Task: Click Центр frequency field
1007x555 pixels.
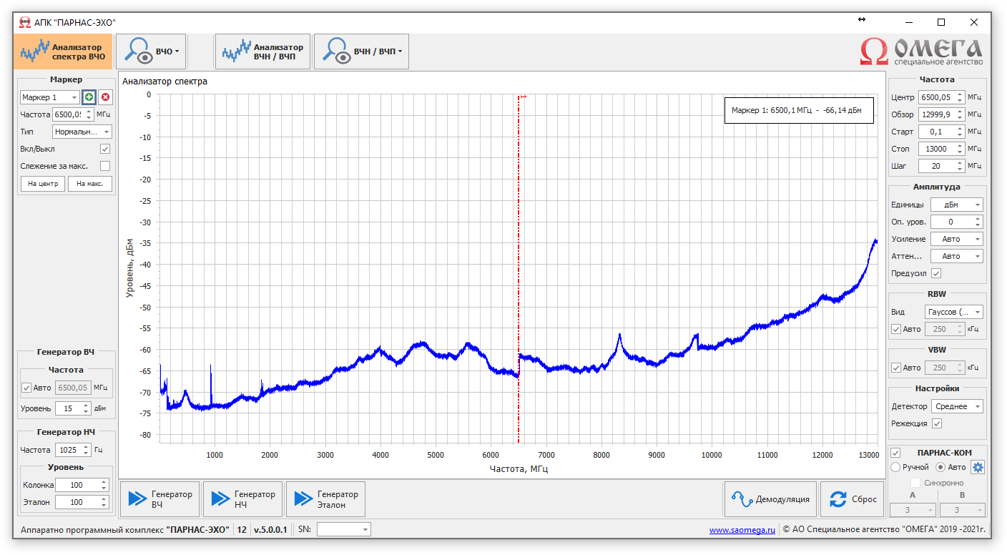Action: (x=942, y=97)
